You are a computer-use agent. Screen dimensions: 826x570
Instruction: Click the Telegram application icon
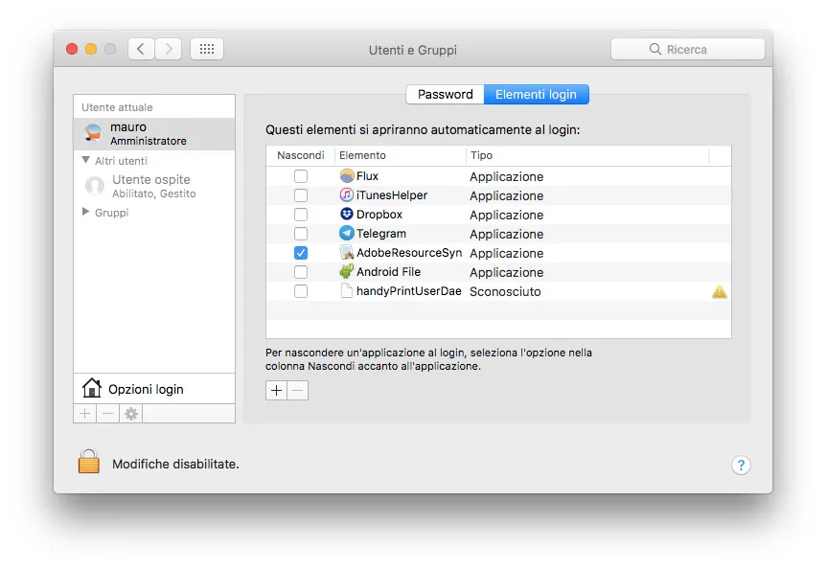tap(345, 234)
